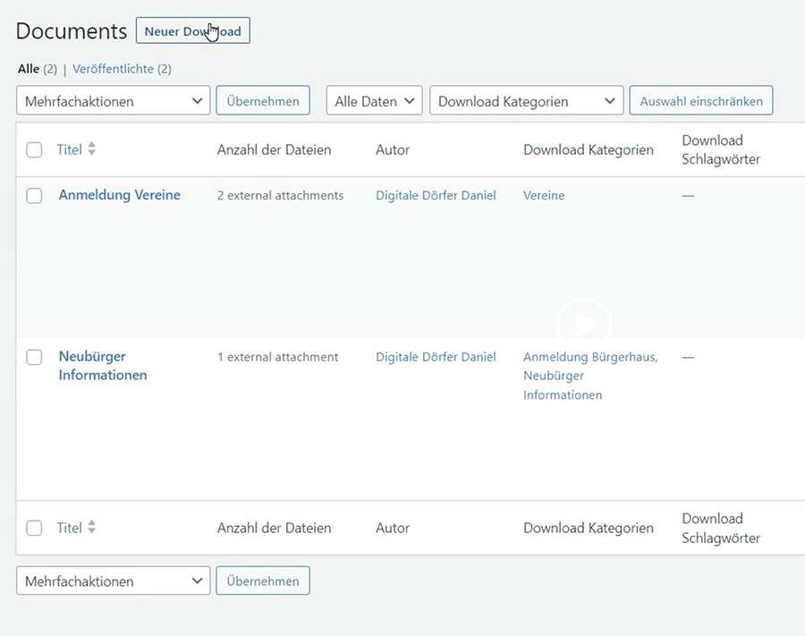
Task: Tick the select-all checkbox in the table header
Action: point(34,150)
